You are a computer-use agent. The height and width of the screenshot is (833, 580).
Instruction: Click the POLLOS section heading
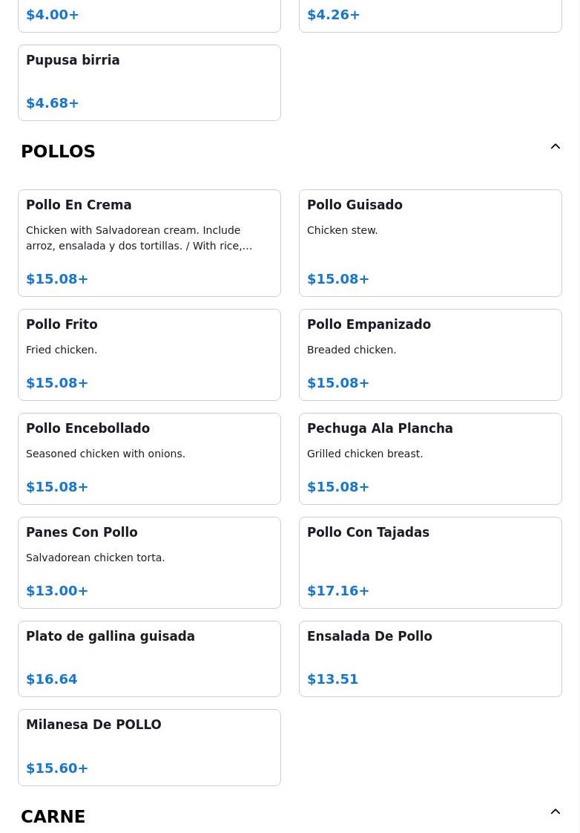point(58,151)
